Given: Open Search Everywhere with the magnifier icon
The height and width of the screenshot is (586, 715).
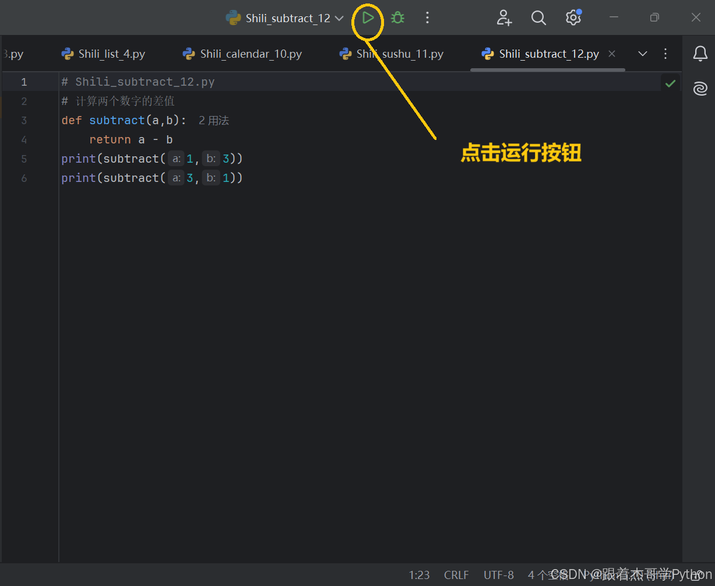Looking at the screenshot, I should tap(538, 17).
